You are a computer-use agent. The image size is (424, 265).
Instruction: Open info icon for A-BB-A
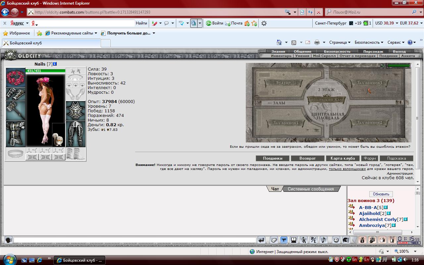coord(386,207)
